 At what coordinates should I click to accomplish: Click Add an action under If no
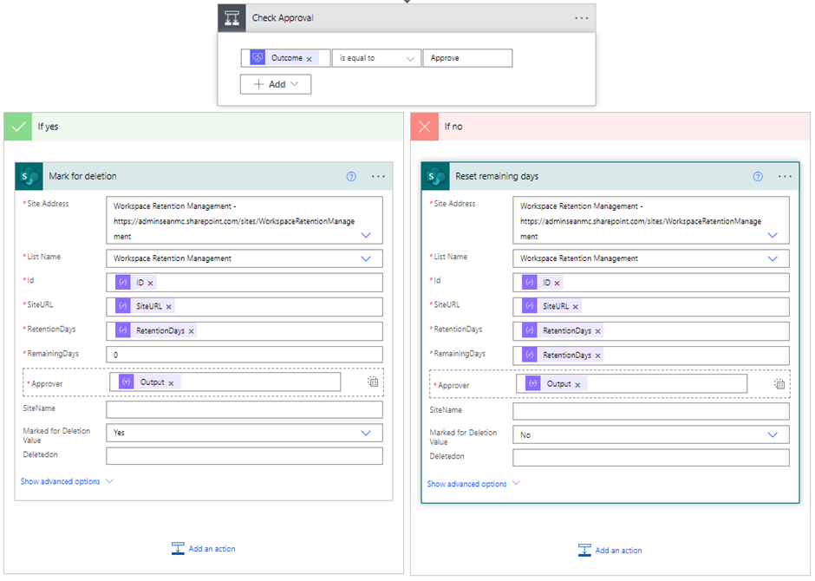coord(610,551)
